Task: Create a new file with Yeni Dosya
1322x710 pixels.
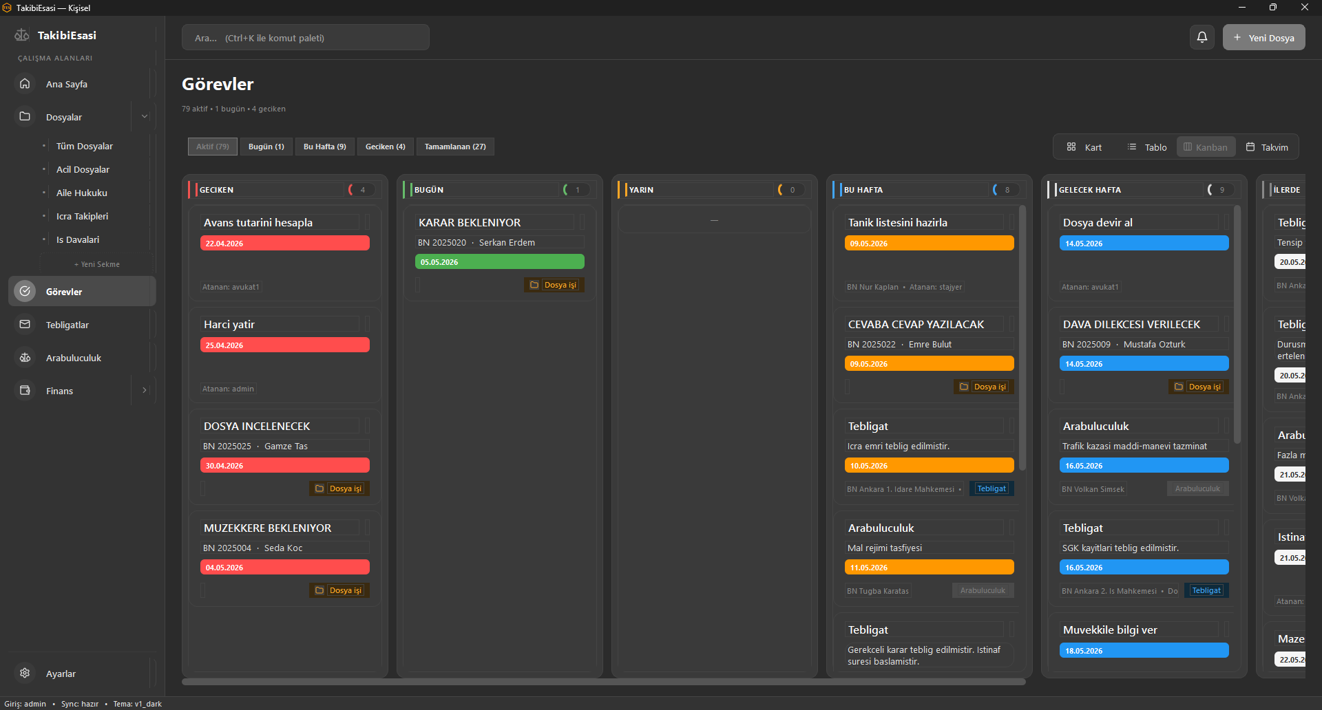Action: 1263,37
